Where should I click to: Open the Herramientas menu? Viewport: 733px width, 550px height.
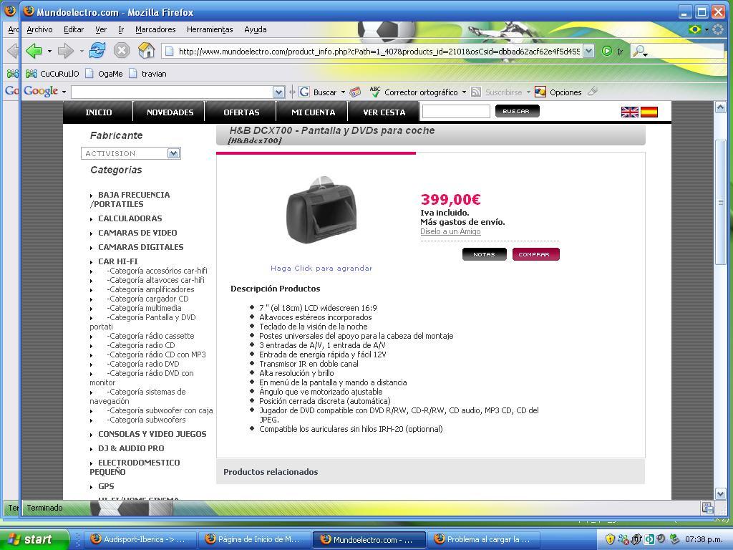[210, 29]
